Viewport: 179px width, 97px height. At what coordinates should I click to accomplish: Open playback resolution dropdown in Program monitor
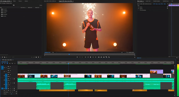point(123,52)
